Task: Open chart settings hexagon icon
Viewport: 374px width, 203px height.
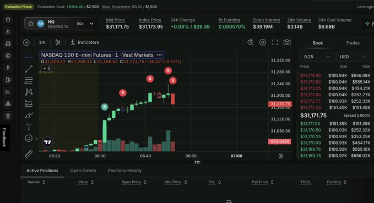Action: pos(263,42)
